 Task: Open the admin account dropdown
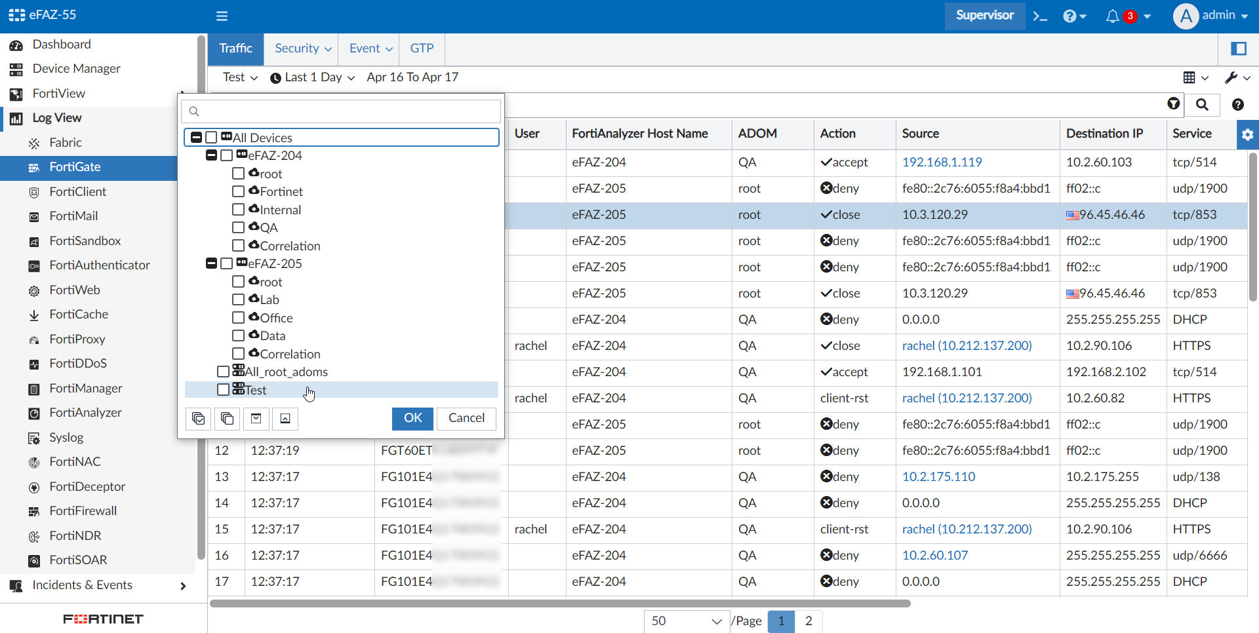(x=1212, y=16)
